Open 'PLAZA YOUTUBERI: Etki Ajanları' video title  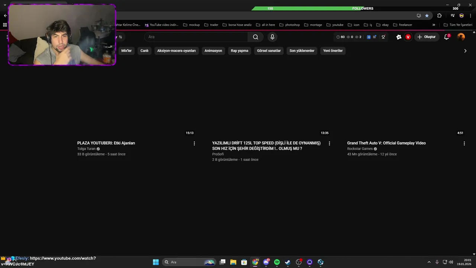coord(106,143)
